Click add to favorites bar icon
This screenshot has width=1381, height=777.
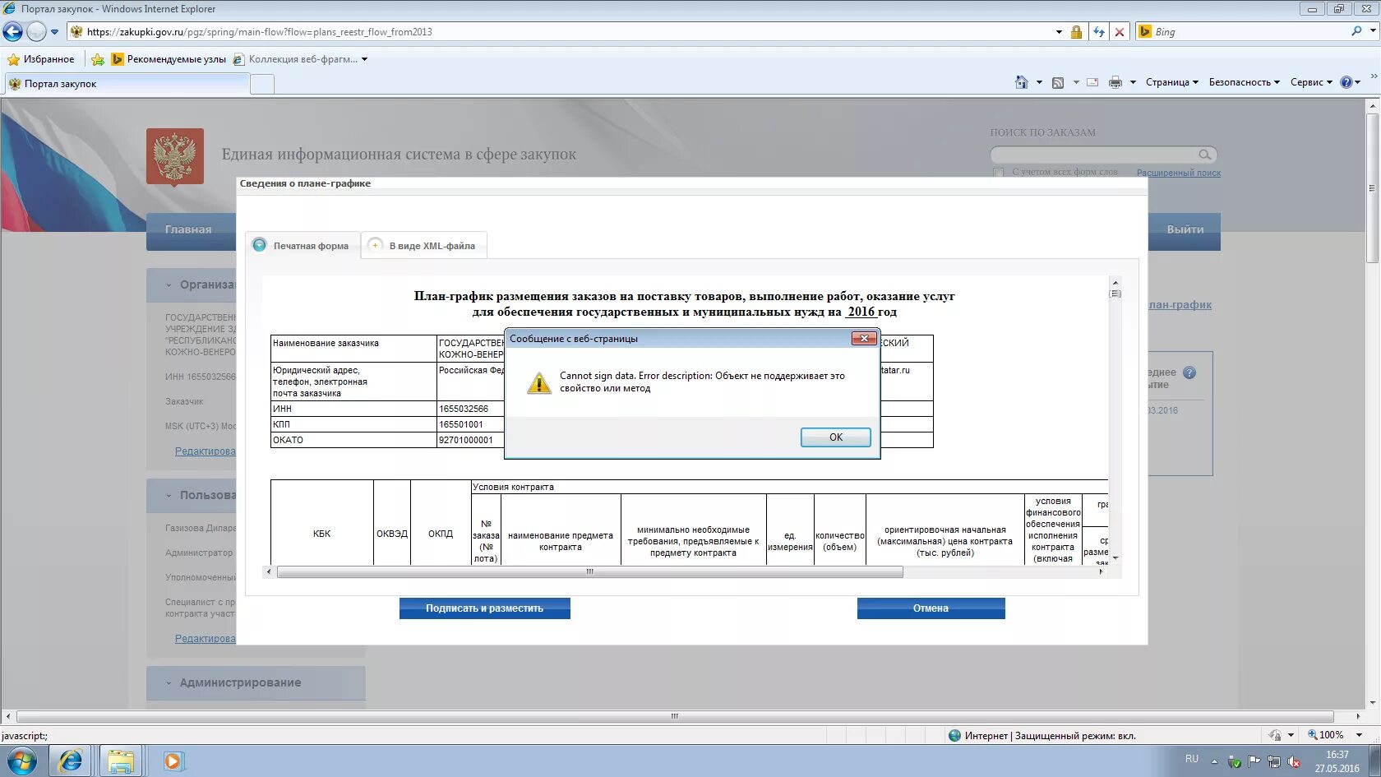pos(98,59)
